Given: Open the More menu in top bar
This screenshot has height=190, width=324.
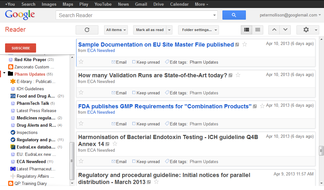Looking at the screenshot, I should 202,4.
